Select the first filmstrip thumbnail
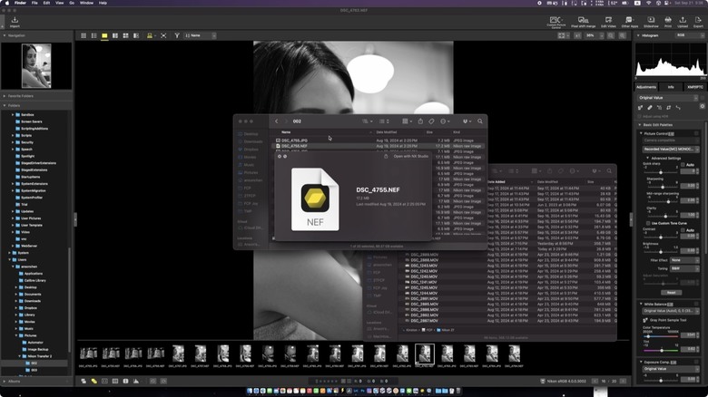Screen dimensions: 708x397 tap(89, 353)
